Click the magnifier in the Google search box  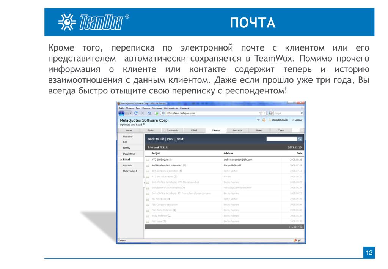[302, 113]
